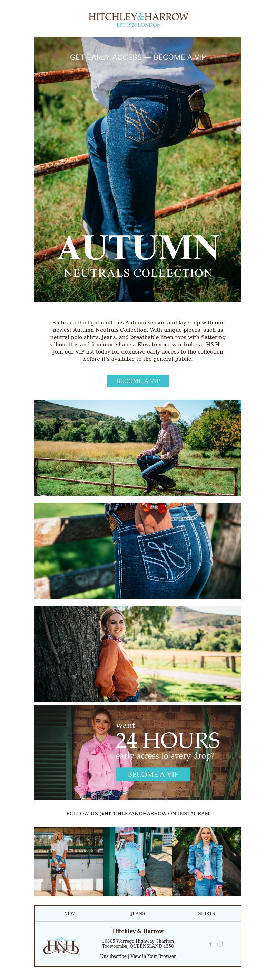Image resolution: width=276 pixels, height=980 pixels.
Task: Open the NEW footer menu item
Action: point(69,913)
